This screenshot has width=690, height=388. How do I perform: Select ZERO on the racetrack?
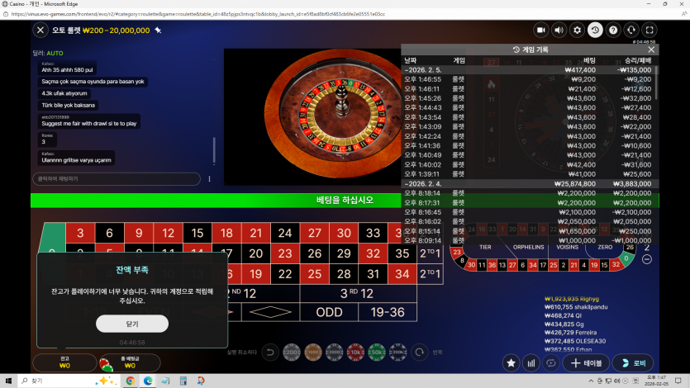pos(605,248)
